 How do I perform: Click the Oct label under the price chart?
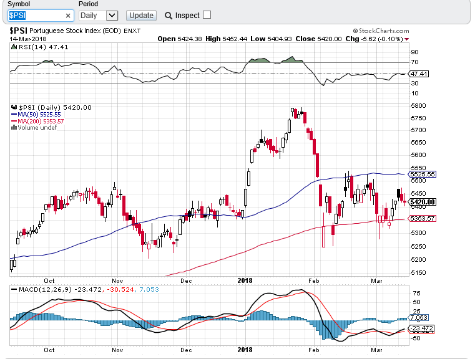pos(49,281)
